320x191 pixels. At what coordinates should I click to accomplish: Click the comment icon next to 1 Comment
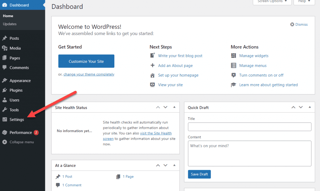click(58, 185)
